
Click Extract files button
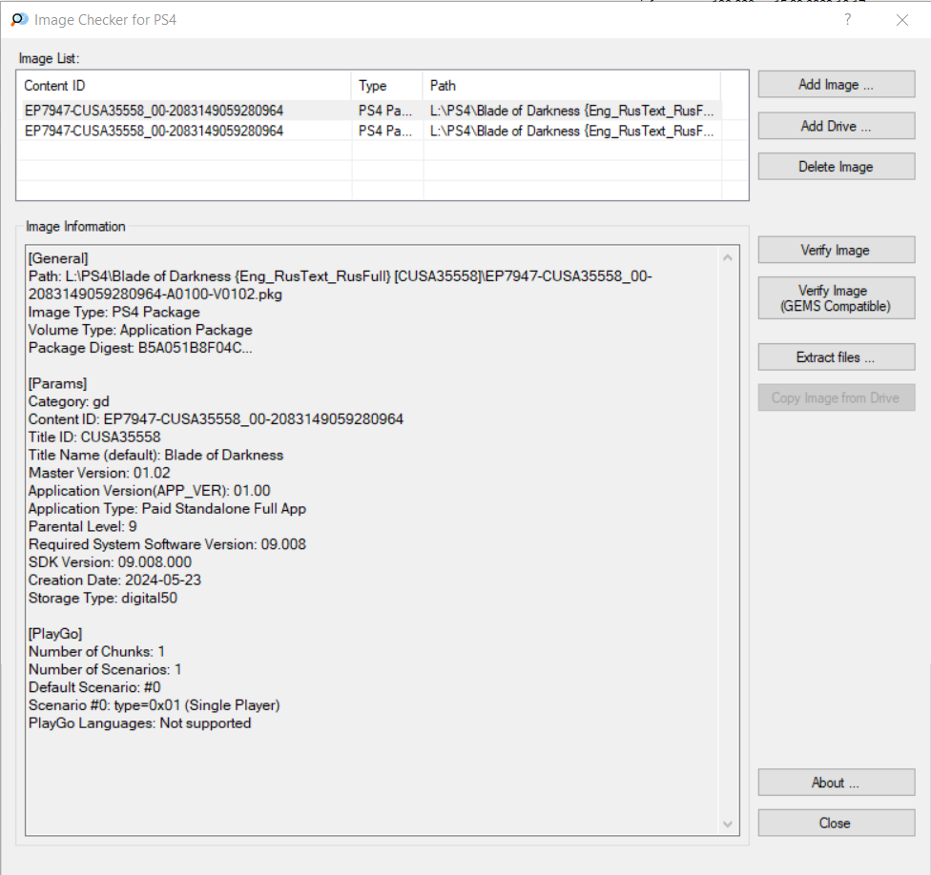pos(836,357)
